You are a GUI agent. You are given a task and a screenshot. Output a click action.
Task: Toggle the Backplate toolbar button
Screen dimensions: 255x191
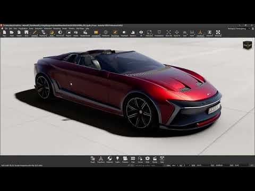click(x=96, y=32)
